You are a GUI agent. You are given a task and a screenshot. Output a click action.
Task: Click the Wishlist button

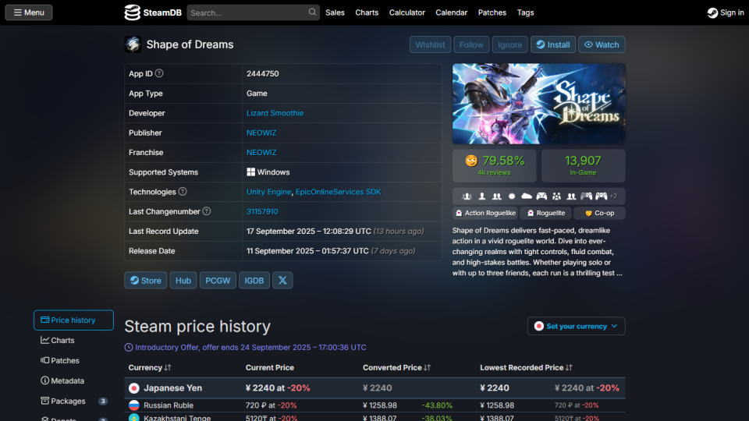coord(430,44)
